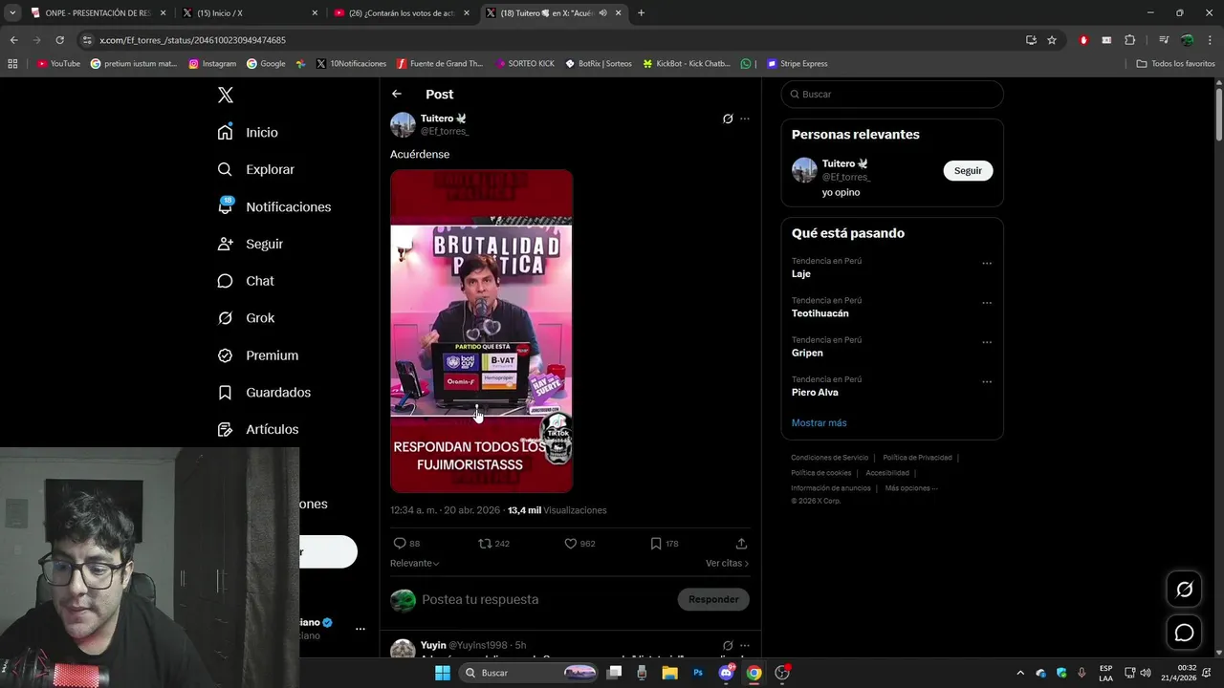
Task: Follow Tuitero with the Seguir button
Action: tap(968, 170)
